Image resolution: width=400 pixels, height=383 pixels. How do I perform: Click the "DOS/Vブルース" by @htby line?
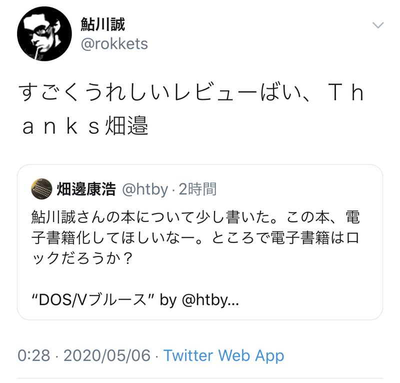pyautogui.click(x=135, y=300)
